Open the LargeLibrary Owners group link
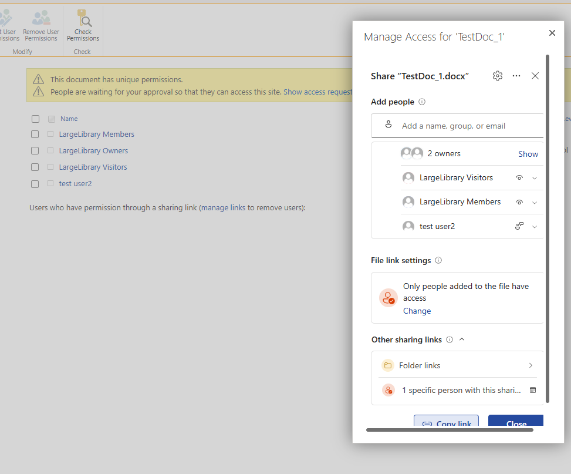The width and height of the screenshot is (571, 474). click(93, 150)
